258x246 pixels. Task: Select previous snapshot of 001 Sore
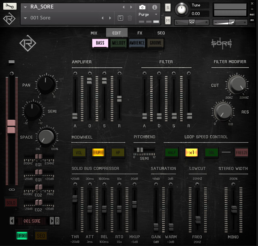click(x=102, y=18)
